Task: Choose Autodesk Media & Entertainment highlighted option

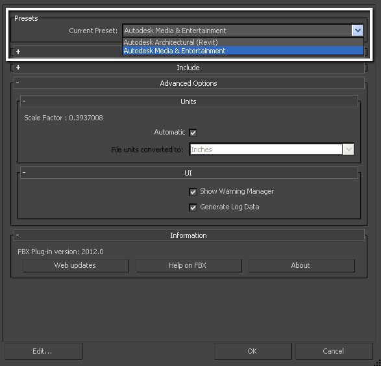Action: pyautogui.click(x=243, y=51)
